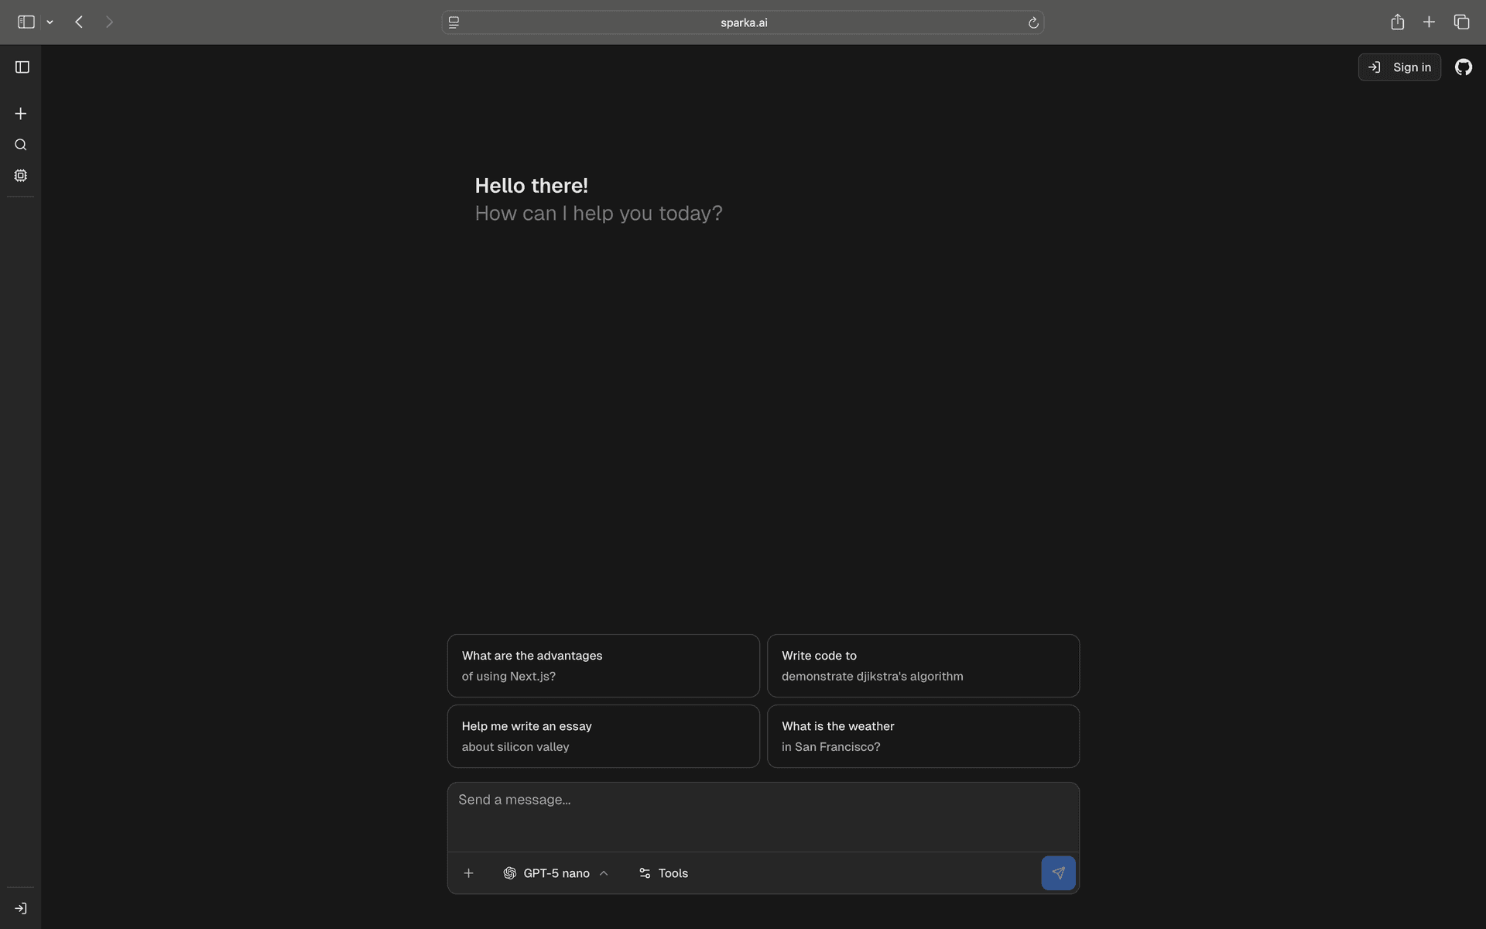Open the Tools options menu
This screenshot has width=1486, height=929.
pos(663,873)
